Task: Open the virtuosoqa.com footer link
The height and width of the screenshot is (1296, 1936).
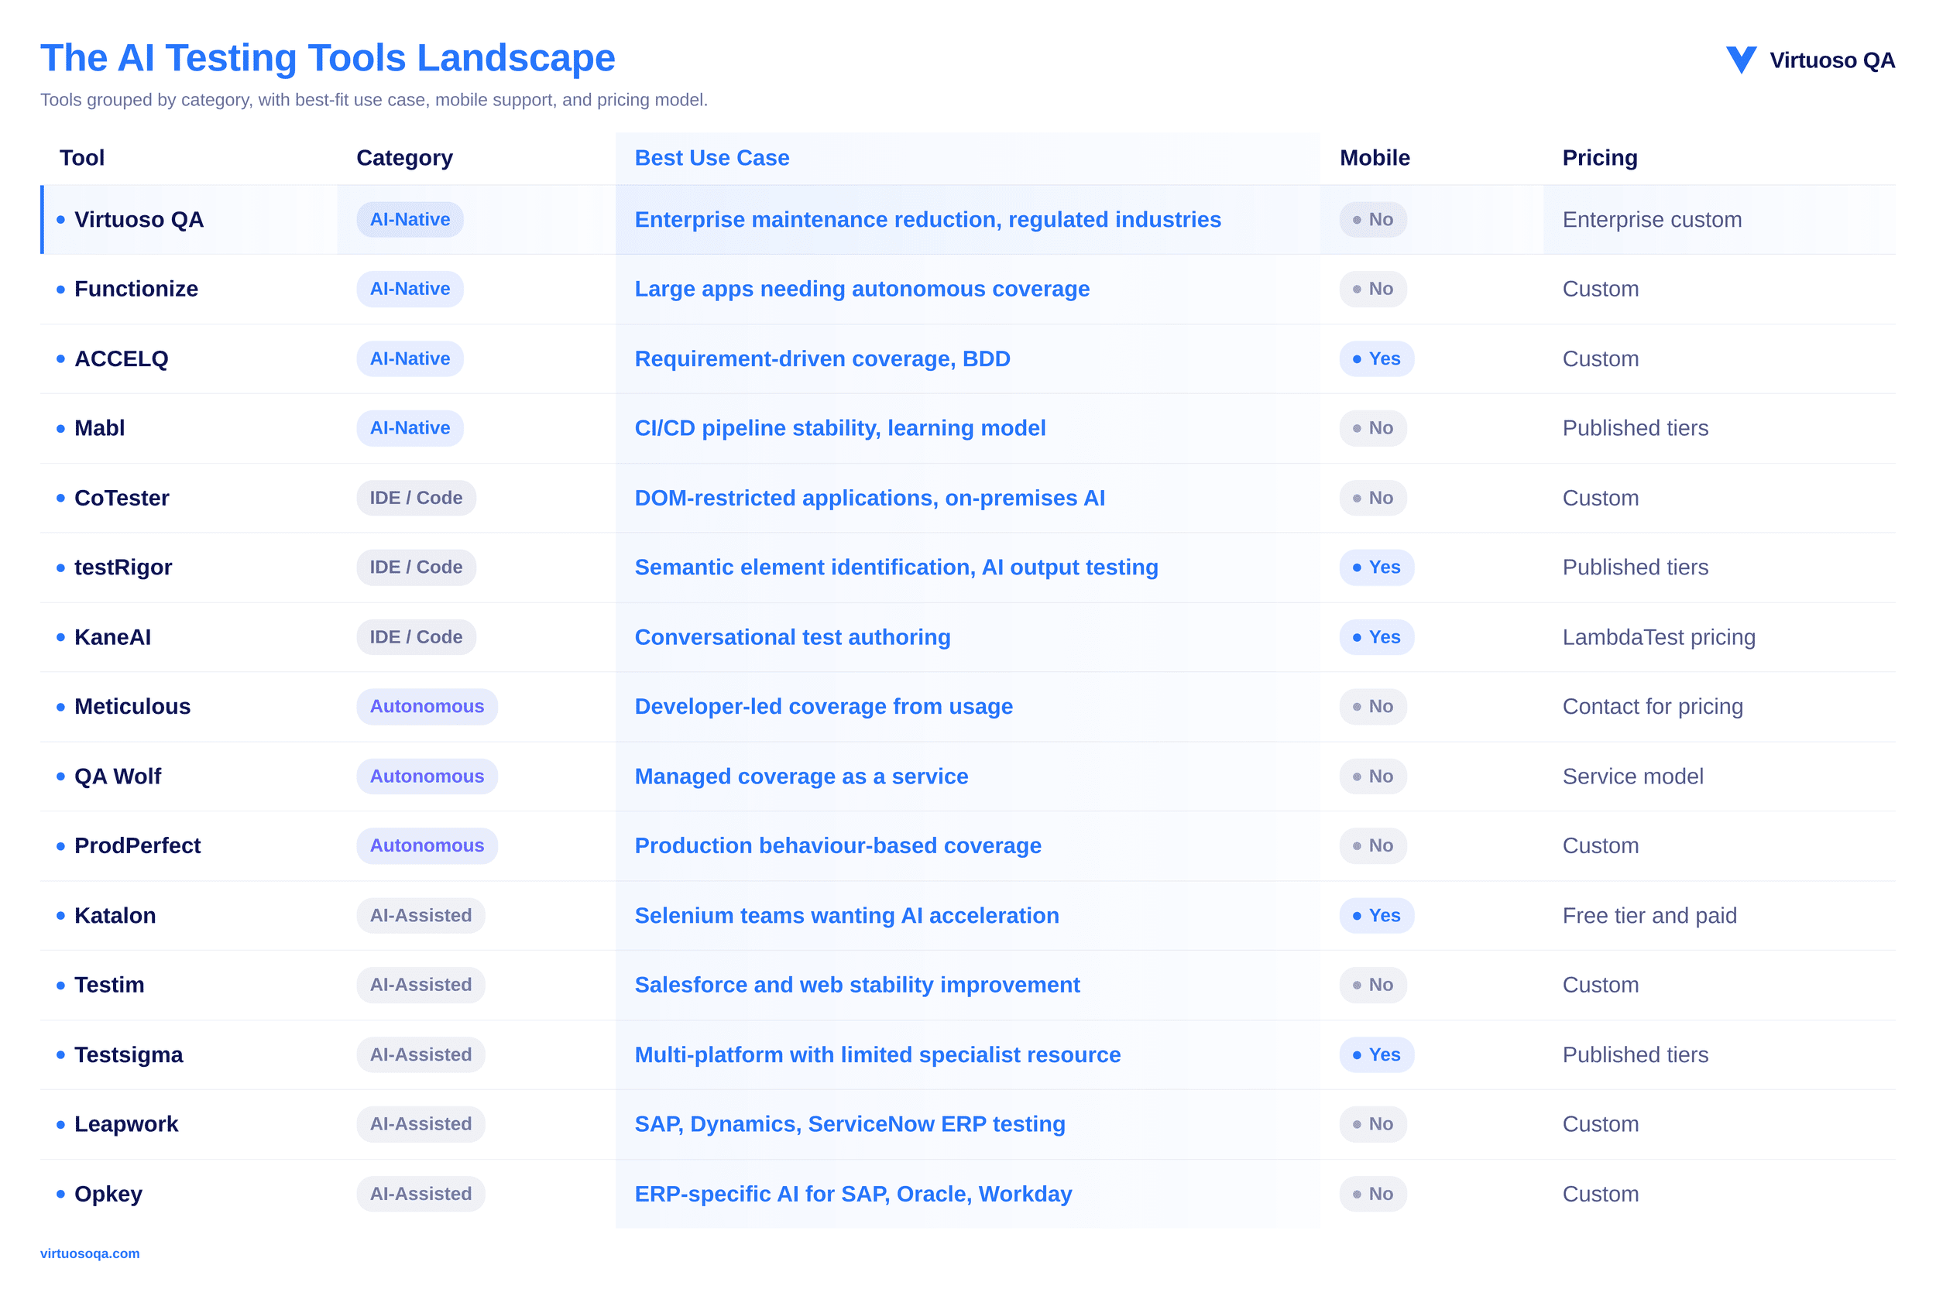Action: click(90, 1253)
